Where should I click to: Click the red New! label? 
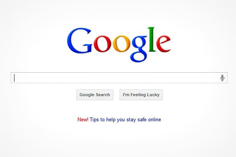pyautogui.click(x=83, y=119)
